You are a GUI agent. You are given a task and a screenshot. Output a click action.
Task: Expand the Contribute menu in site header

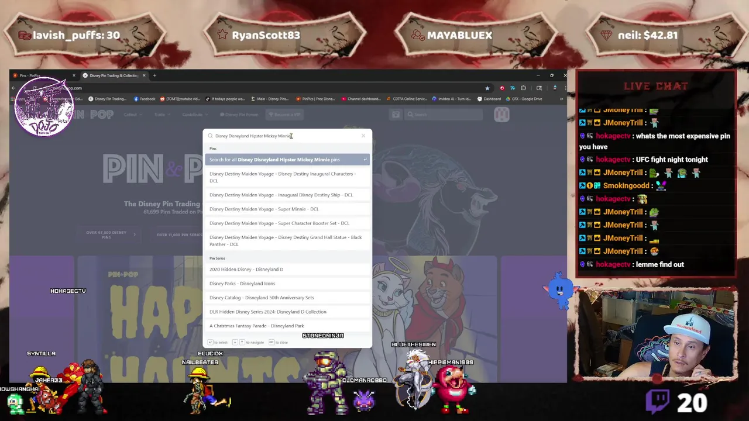[x=194, y=115]
